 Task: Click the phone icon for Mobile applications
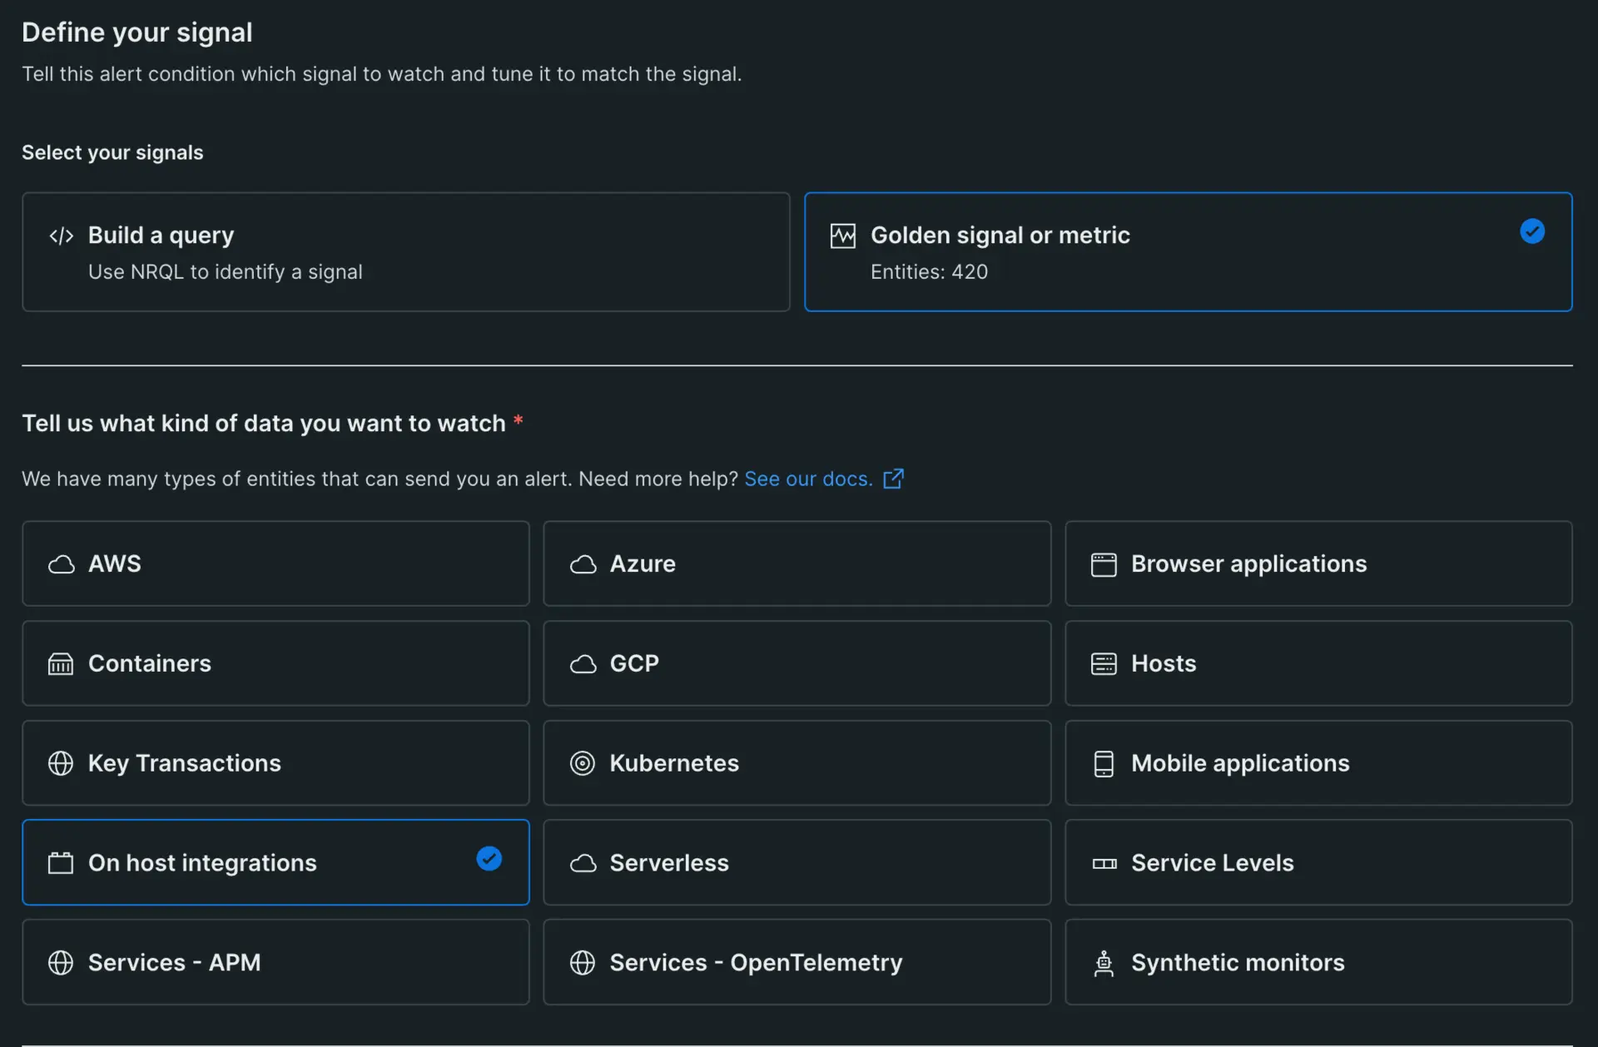[x=1104, y=763]
